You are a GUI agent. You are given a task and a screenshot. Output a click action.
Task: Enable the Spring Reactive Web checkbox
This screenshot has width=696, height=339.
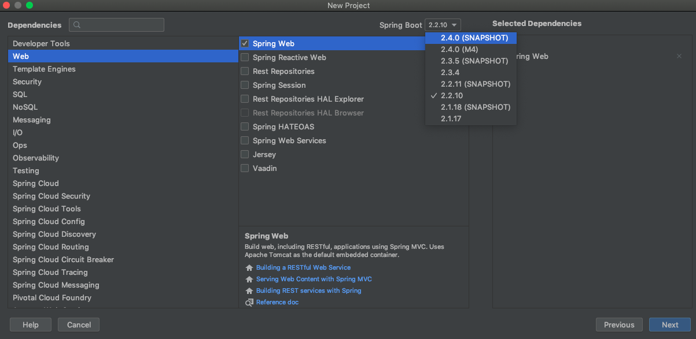coord(245,57)
